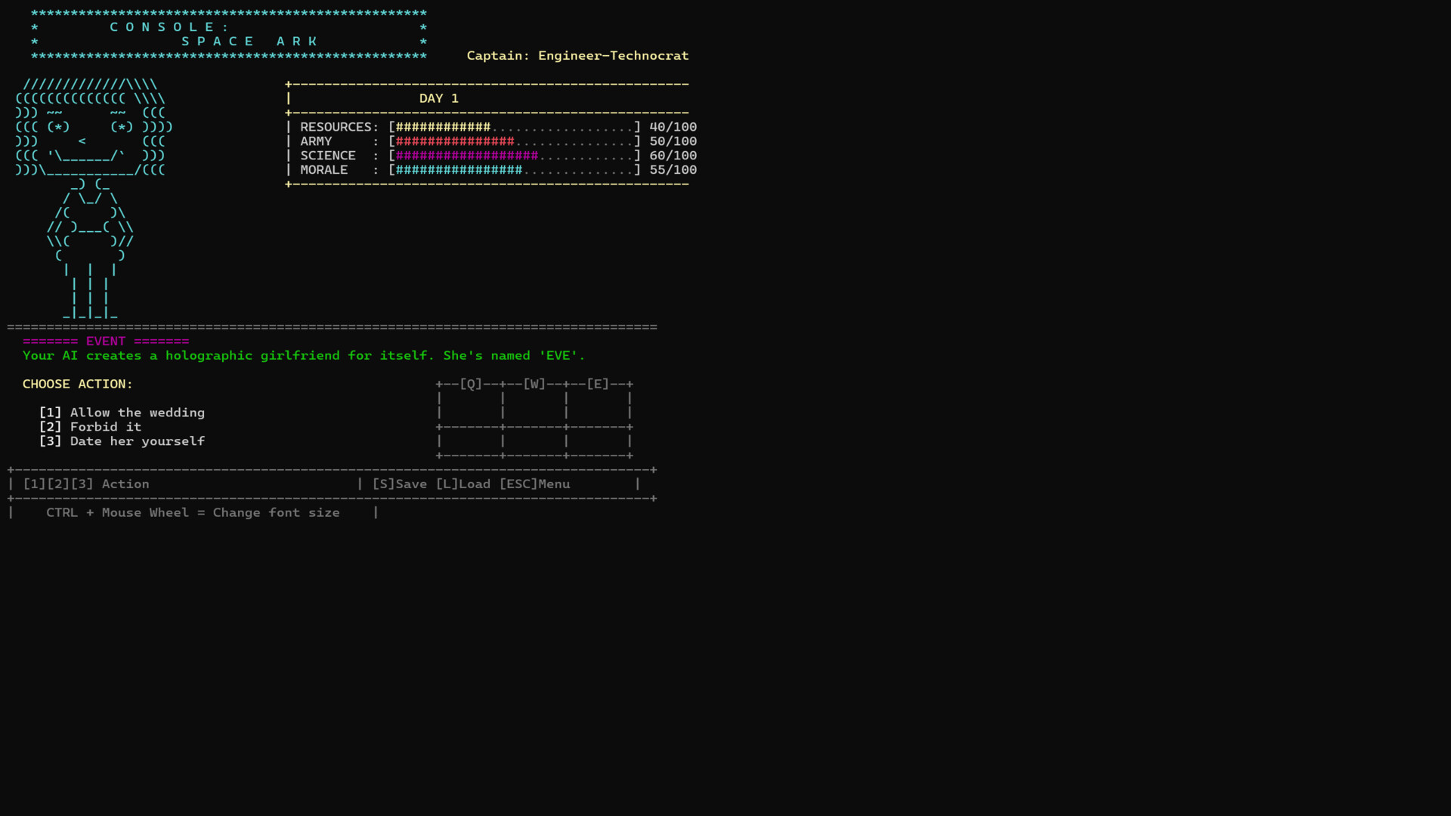This screenshot has height=816, width=1451.
Task: Click the yellow RESOURCES progress bar
Action: pos(515,127)
